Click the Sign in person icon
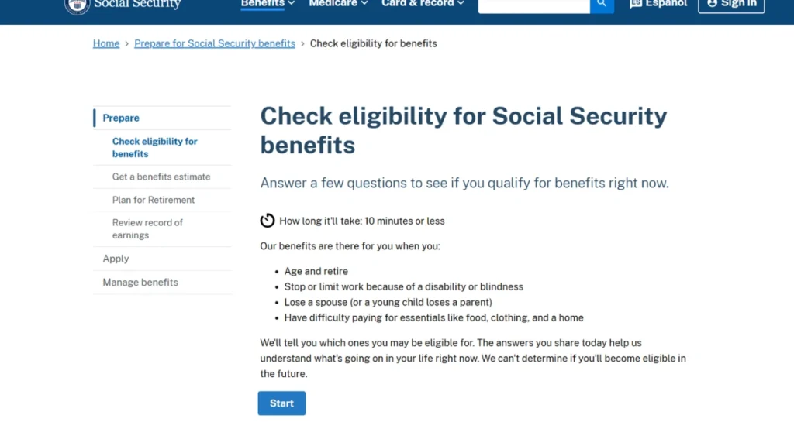 713,4
